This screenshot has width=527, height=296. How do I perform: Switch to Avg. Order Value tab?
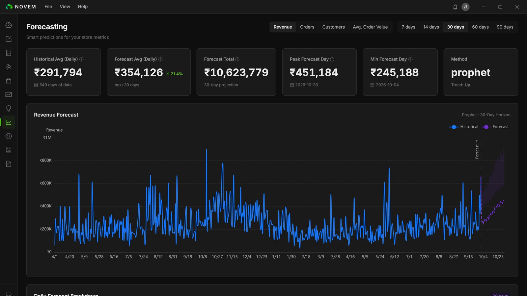pos(370,27)
